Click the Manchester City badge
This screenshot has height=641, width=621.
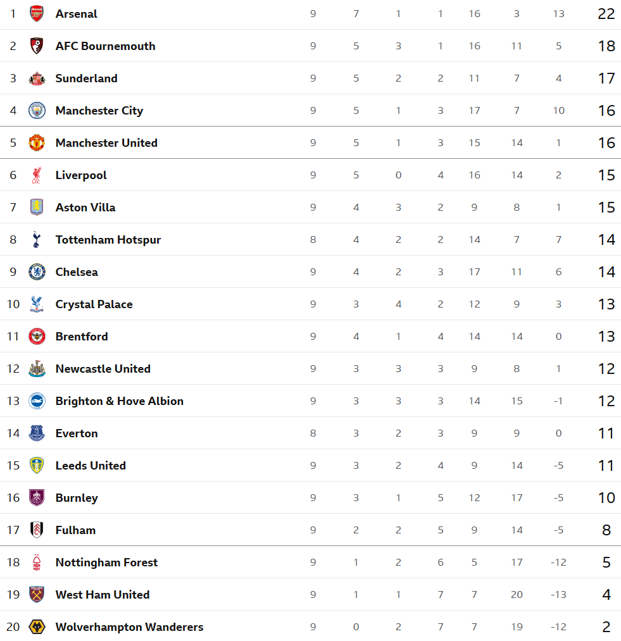tap(37, 111)
